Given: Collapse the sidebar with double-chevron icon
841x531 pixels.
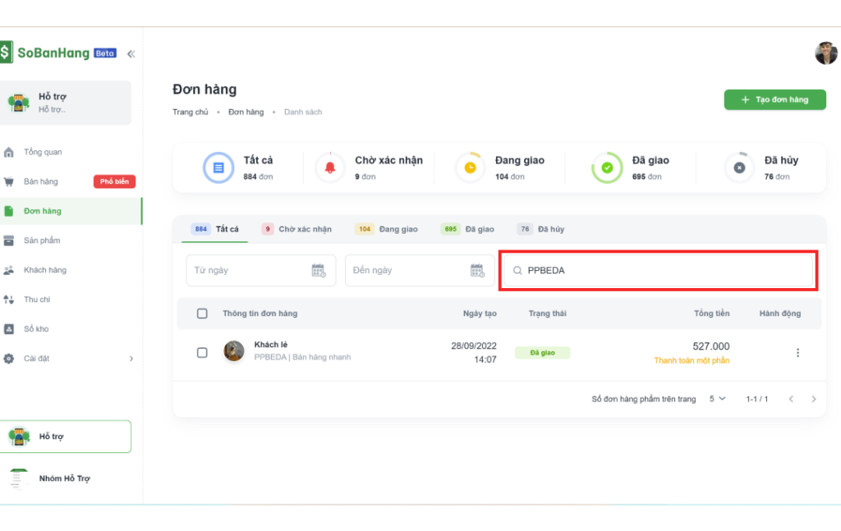Looking at the screenshot, I should tap(131, 53).
